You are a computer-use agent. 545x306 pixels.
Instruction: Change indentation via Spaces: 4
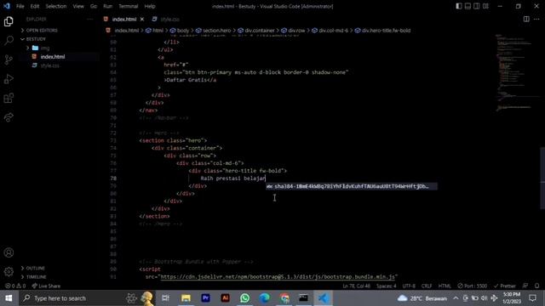pos(386,286)
